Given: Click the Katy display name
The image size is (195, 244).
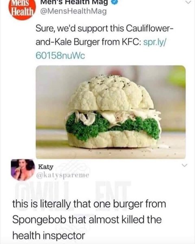Looking at the screenshot, I should coord(46,167).
